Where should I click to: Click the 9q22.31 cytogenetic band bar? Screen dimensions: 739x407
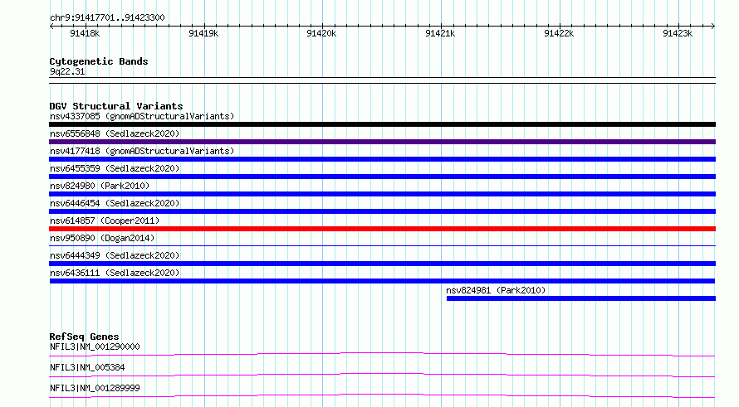click(382, 80)
